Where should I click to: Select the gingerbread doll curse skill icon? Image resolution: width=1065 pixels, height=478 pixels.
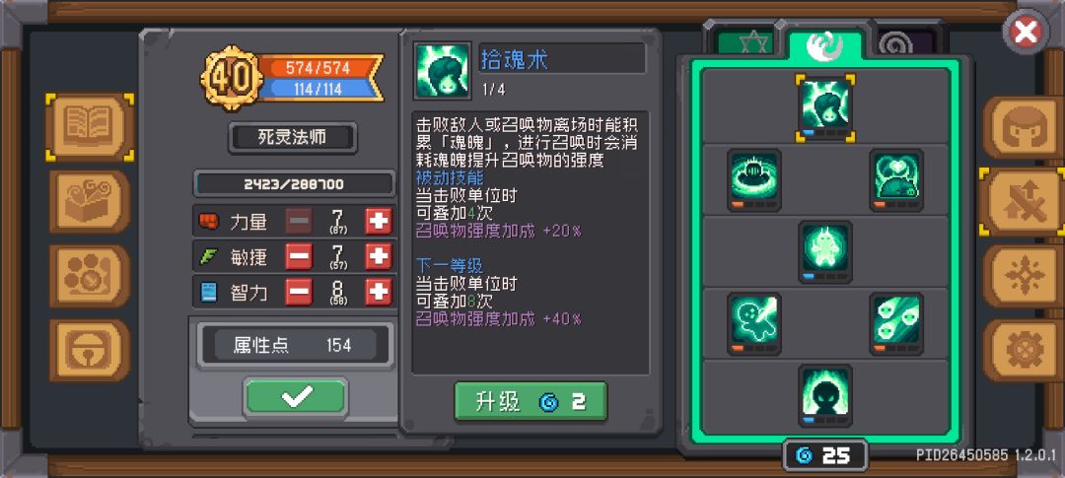pyautogui.click(x=754, y=324)
